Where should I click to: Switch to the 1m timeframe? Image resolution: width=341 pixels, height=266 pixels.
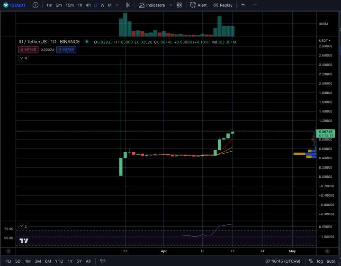click(49, 5)
